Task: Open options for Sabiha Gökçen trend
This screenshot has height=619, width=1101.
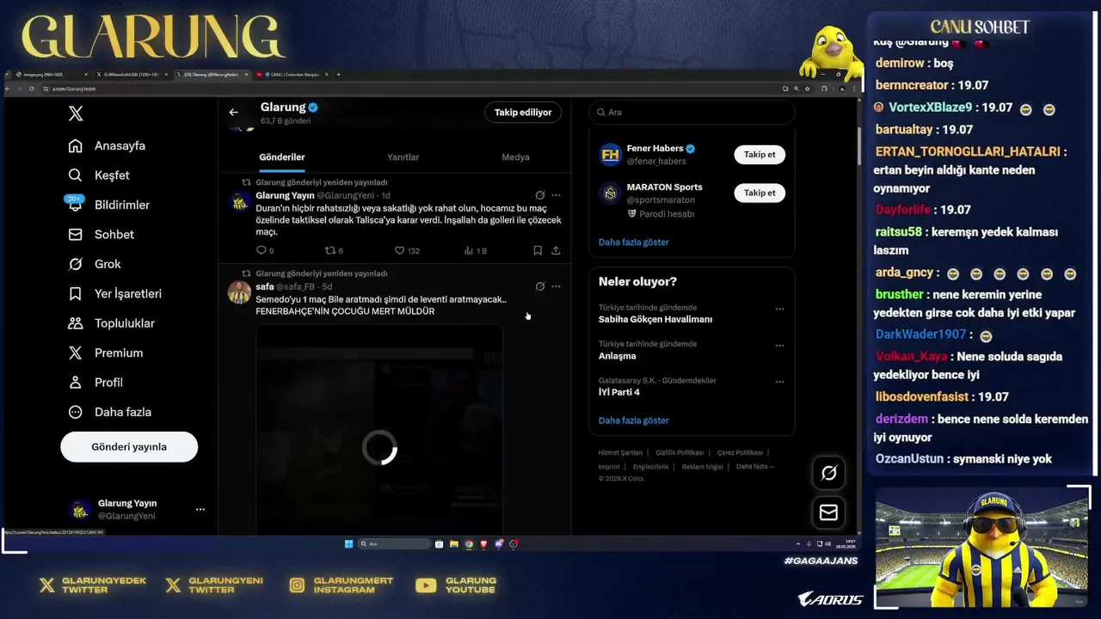Action: 779,309
